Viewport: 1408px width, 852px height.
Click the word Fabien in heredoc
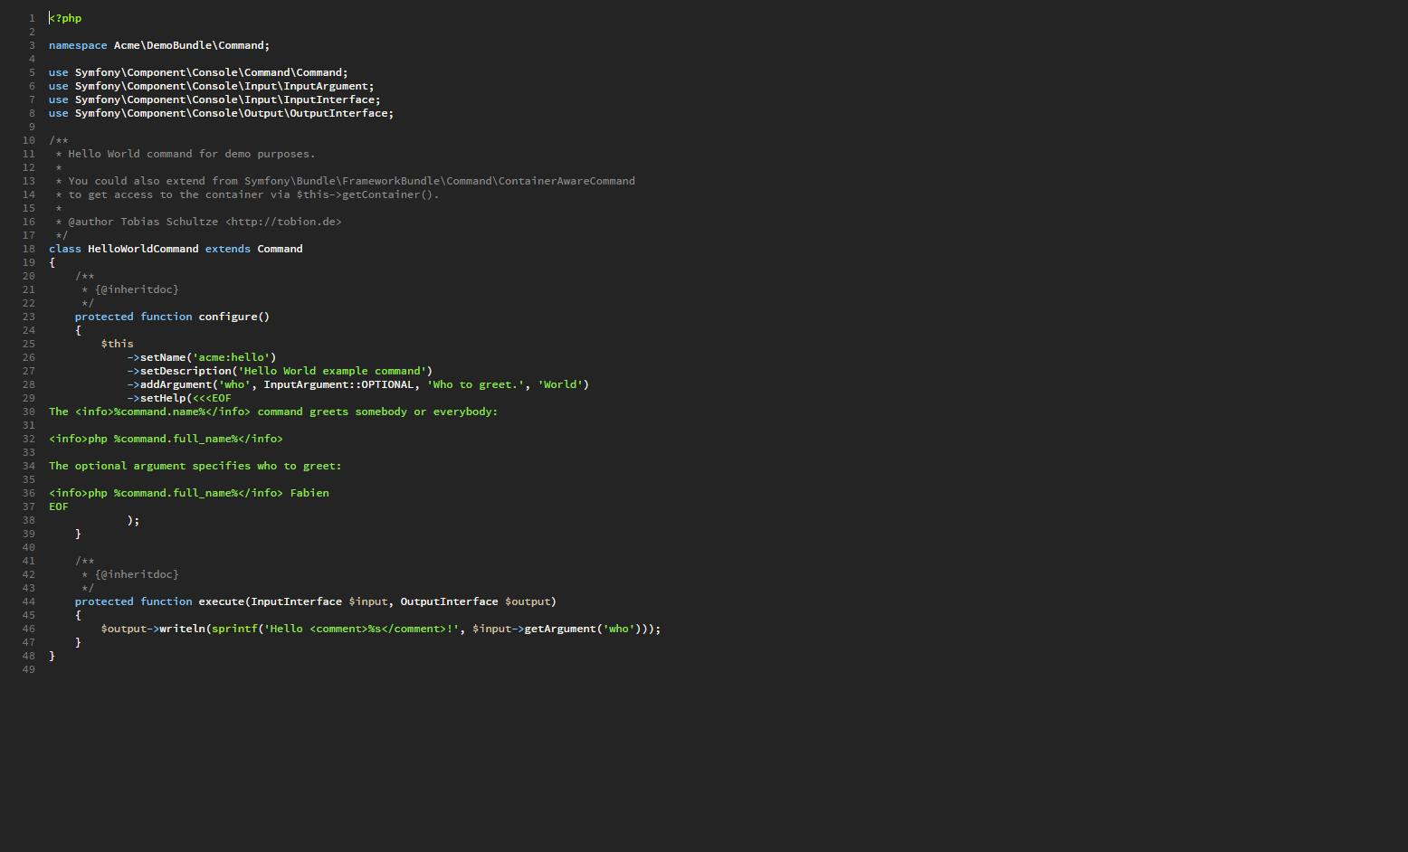point(309,493)
